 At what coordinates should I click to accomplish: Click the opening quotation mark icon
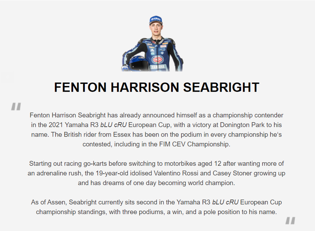(x=16, y=107)
